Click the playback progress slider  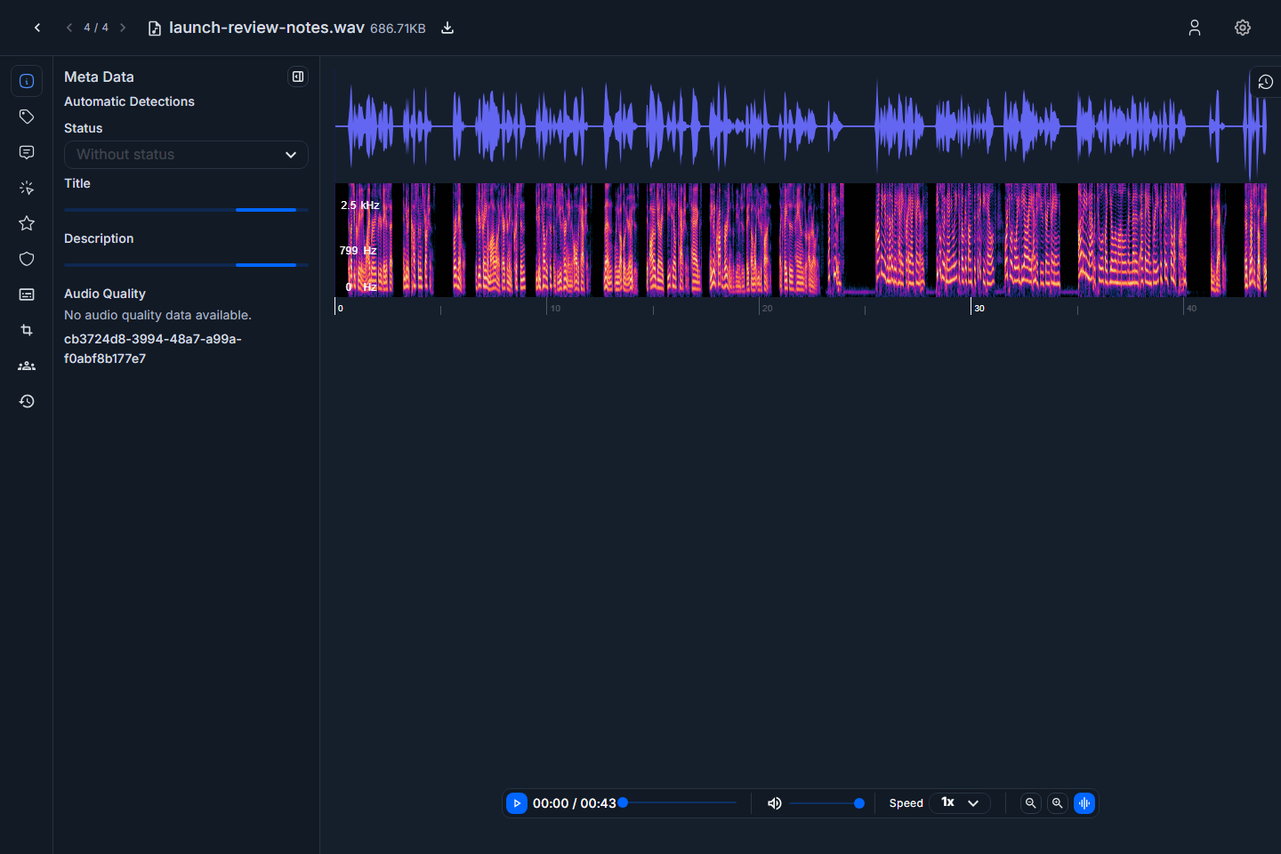click(680, 802)
